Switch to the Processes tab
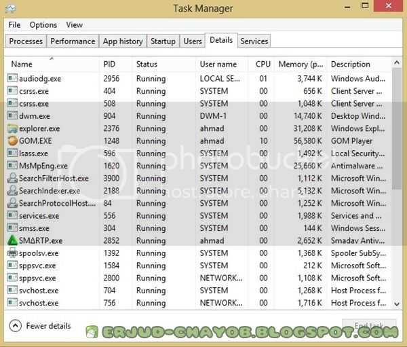 coord(26,41)
